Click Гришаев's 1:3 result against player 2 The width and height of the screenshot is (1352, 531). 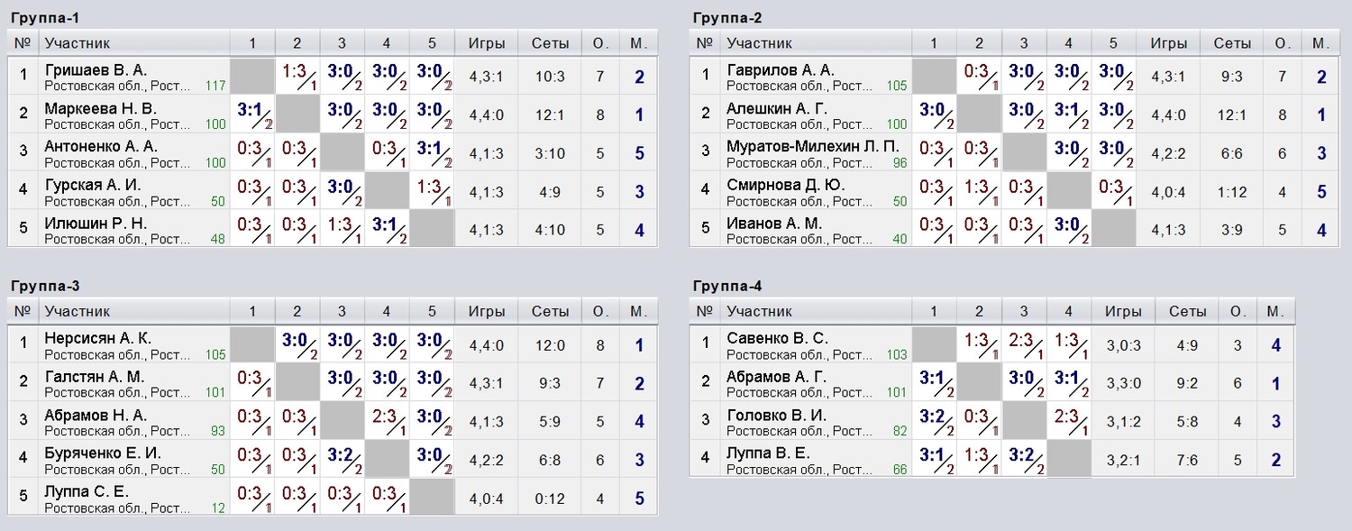297,77
